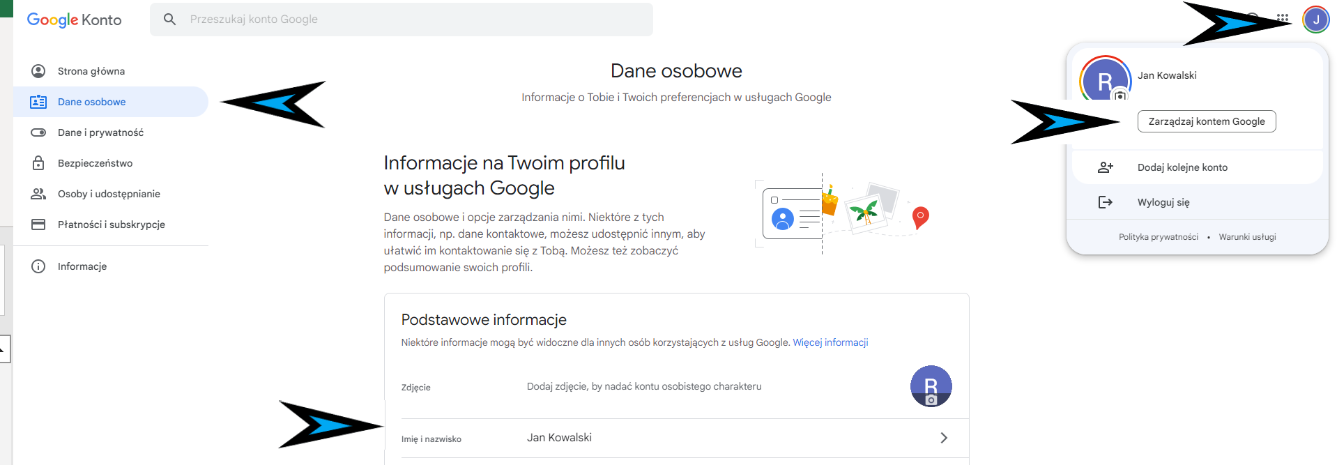This screenshot has width=1337, height=465.
Task: Click the Strona główna person icon
Action: [38, 71]
